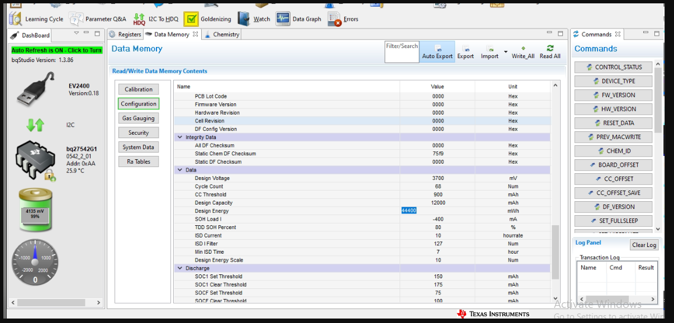
Task: Switch to the Chemistry tab
Action: point(222,34)
